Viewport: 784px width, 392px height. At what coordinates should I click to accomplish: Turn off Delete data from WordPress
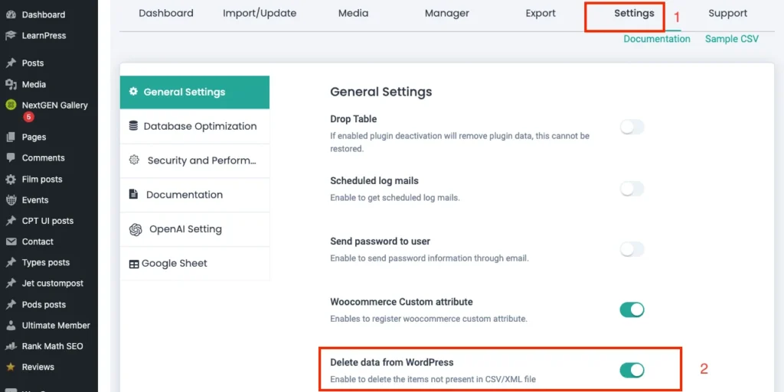632,370
